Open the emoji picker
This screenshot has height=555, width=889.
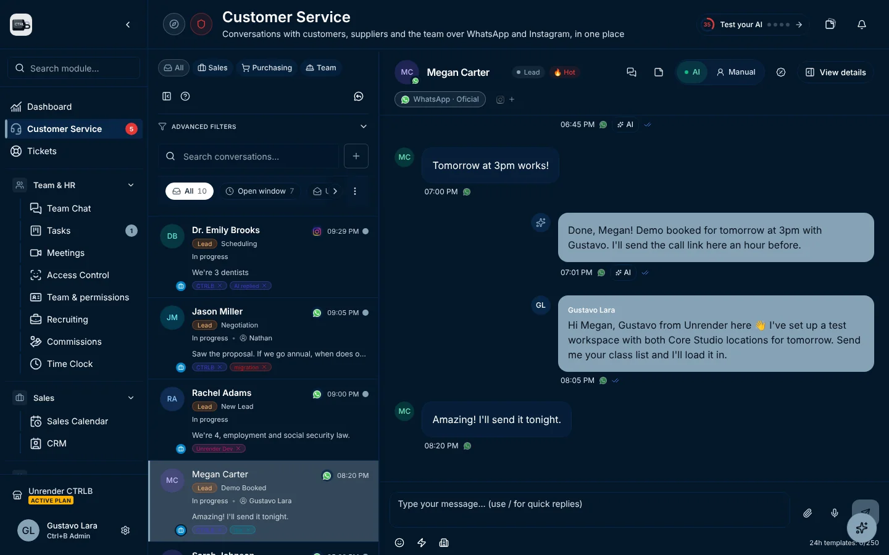pyautogui.click(x=399, y=543)
